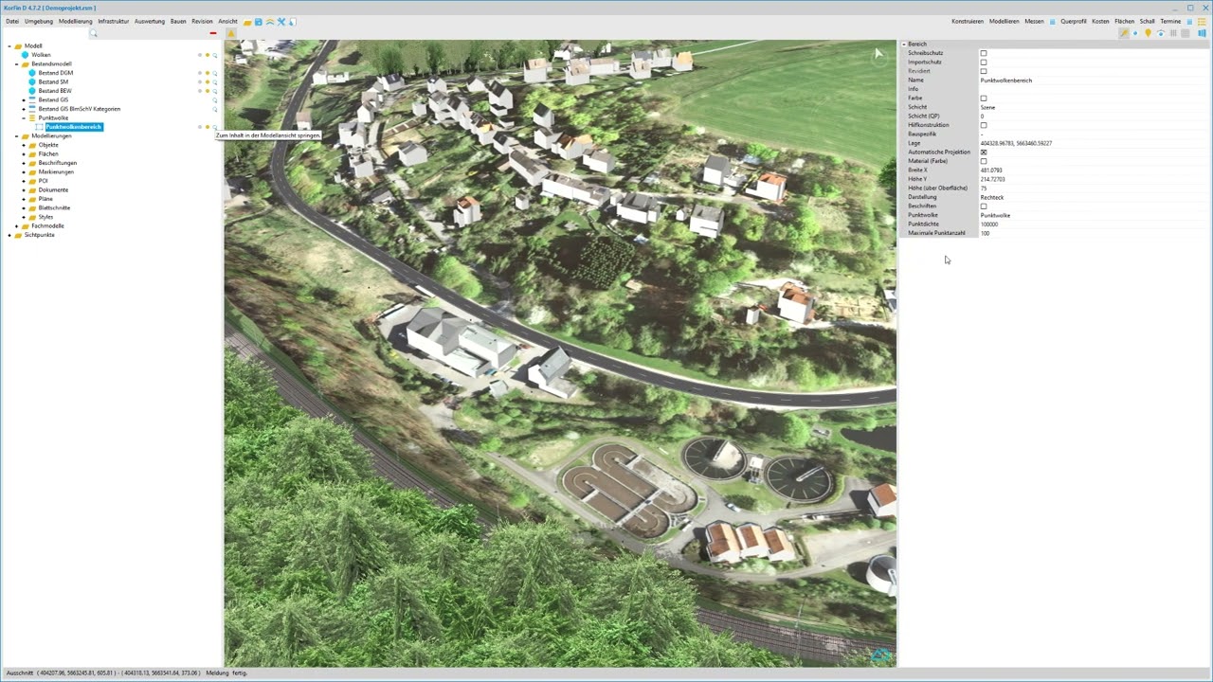Open the Ansicht menu
The height and width of the screenshot is (682, 1213).
tap(228, 21)
